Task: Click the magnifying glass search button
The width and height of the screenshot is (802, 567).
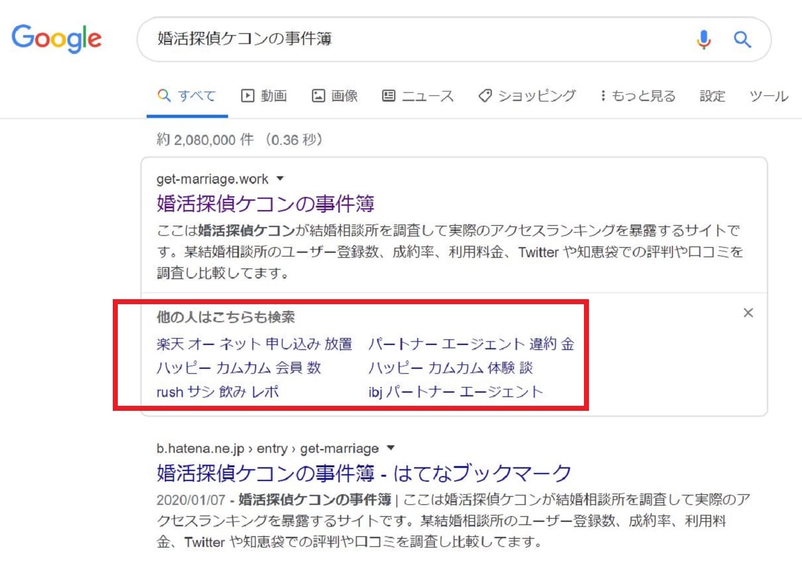Action: pyautogui.click(x=742, y=40)
